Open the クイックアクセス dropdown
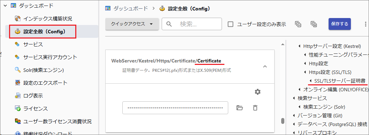369x135 pixels. tap(132, 24)
